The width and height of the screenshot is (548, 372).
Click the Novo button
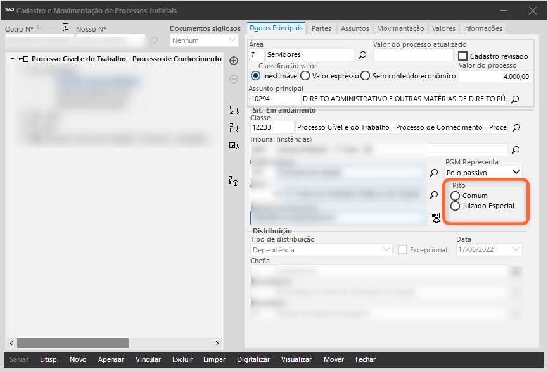click(78, 359)
